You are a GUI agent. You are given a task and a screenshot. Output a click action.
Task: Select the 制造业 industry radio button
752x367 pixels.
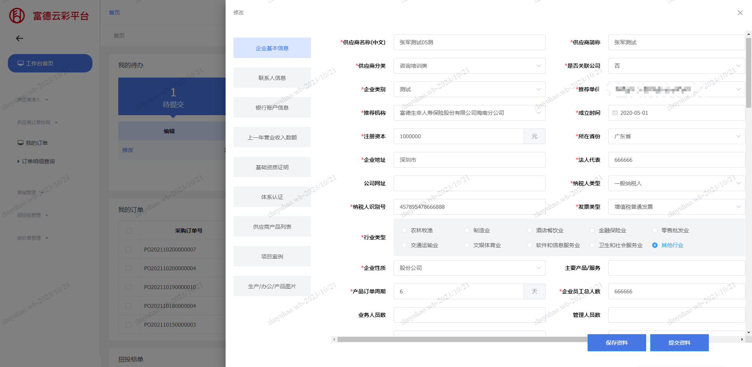tap(467, 230)
